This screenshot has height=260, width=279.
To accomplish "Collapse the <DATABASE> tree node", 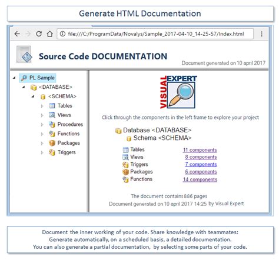I will [x=24, y=87].
